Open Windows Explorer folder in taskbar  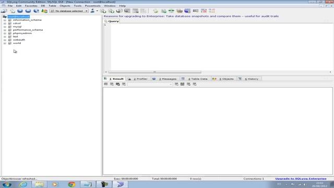point(39,184)
